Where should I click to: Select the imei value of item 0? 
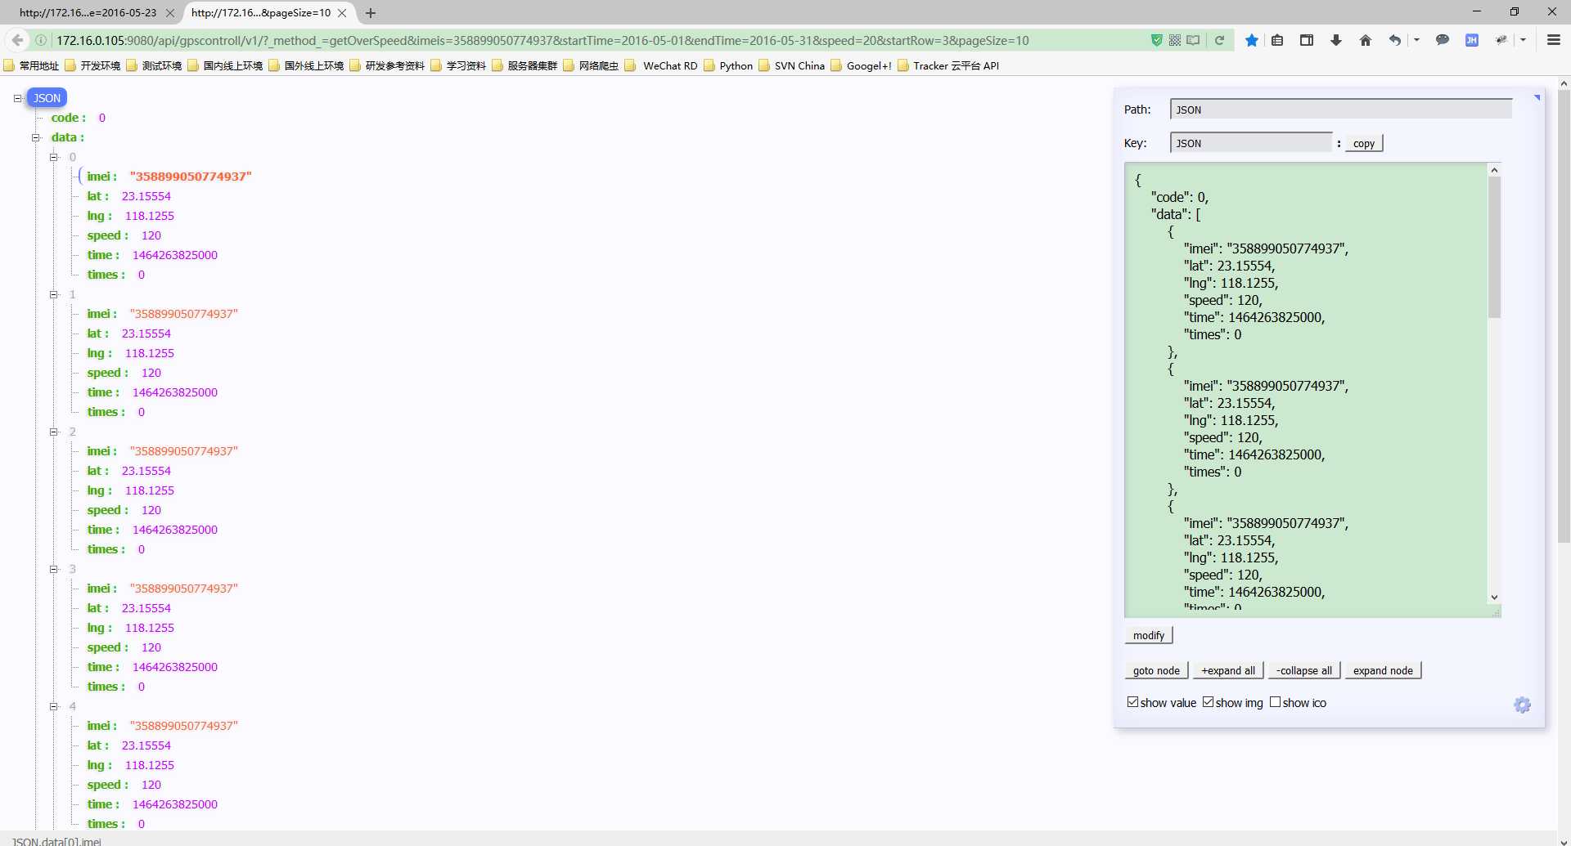click(x=191, y=177)
